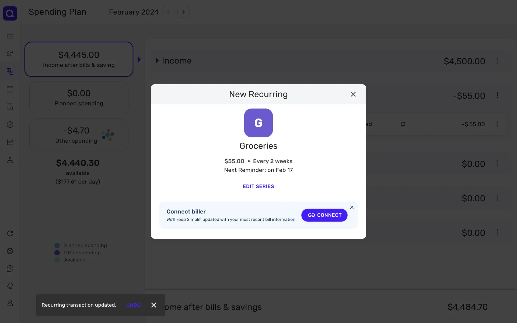The width and height of the screenshot is (517, 323).
Task: Click the refresh accounts icon
Action: tap(10, 233)
